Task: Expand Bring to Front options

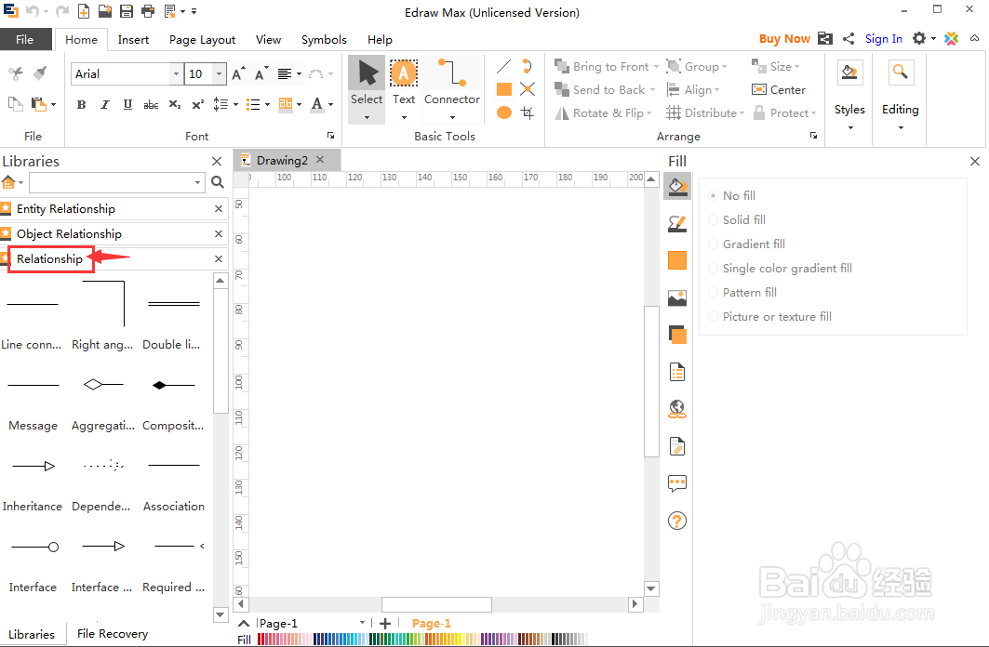Action: [x=656, y=67]
